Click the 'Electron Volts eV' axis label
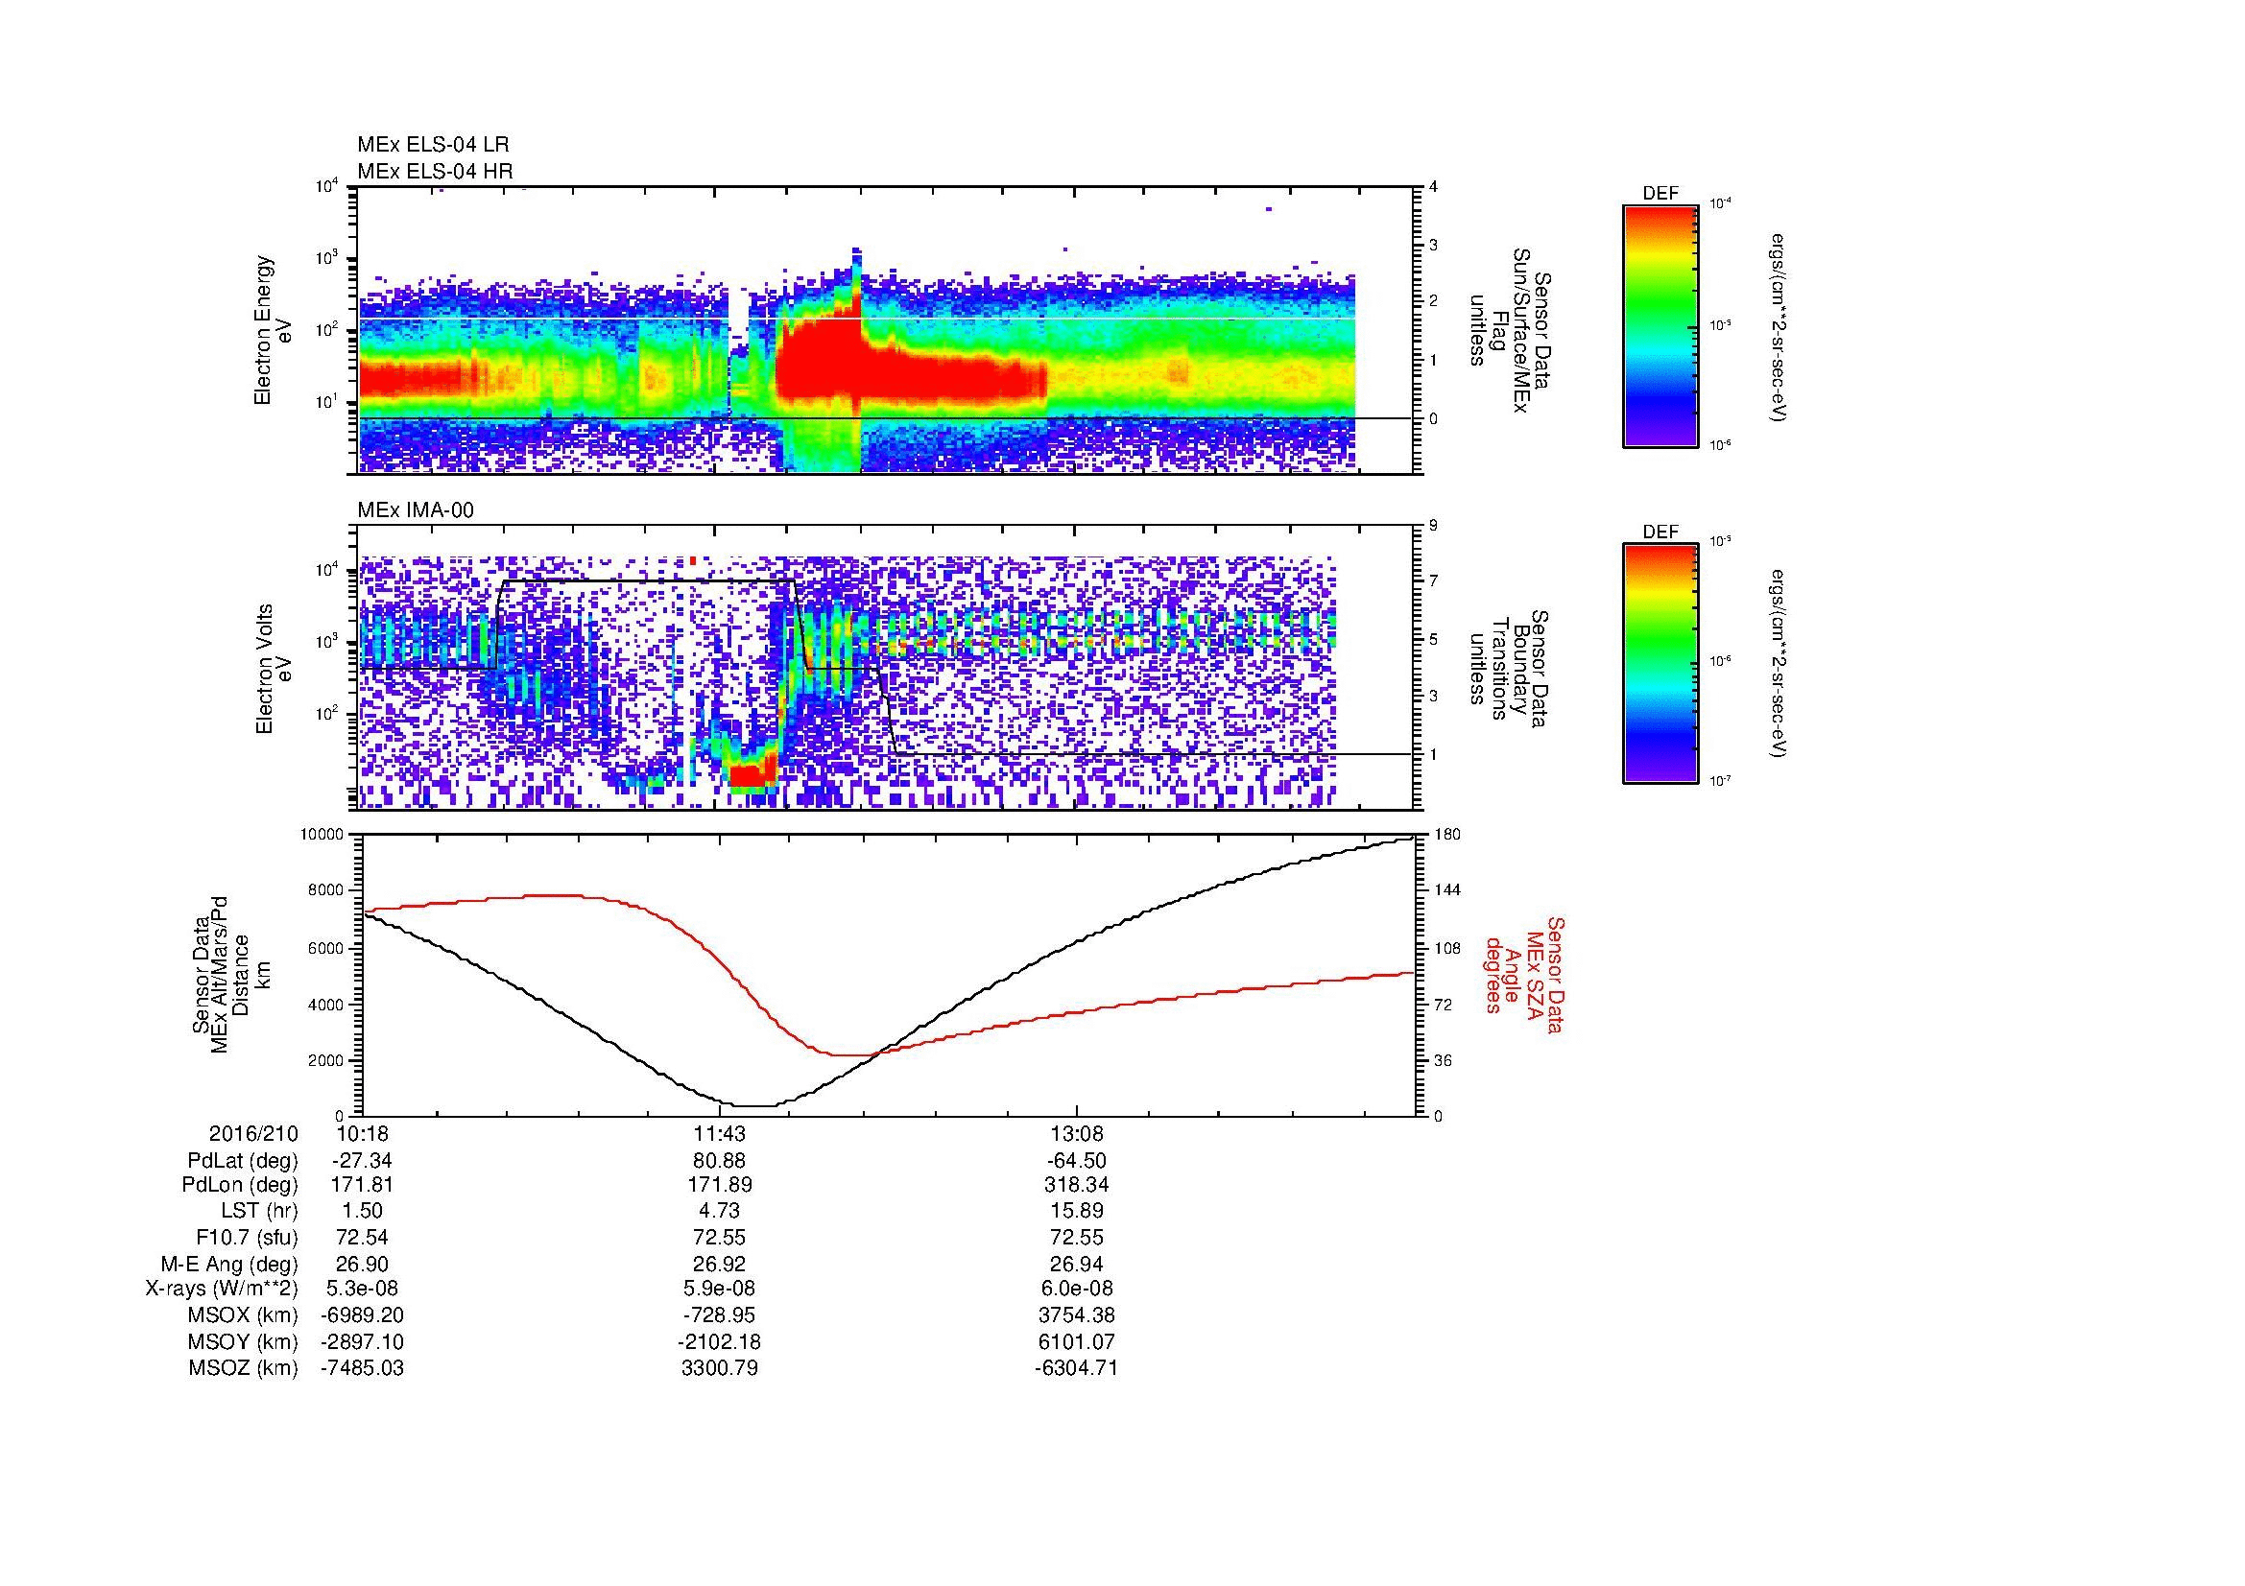2245x1586 pixels. click(x=273, y=669)
